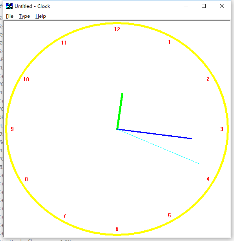Minimize the Clock window

pos(186,6)
